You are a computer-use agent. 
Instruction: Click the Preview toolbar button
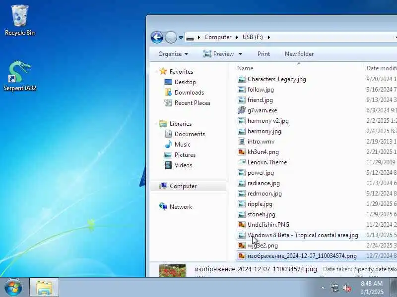[x=218, y=54]
